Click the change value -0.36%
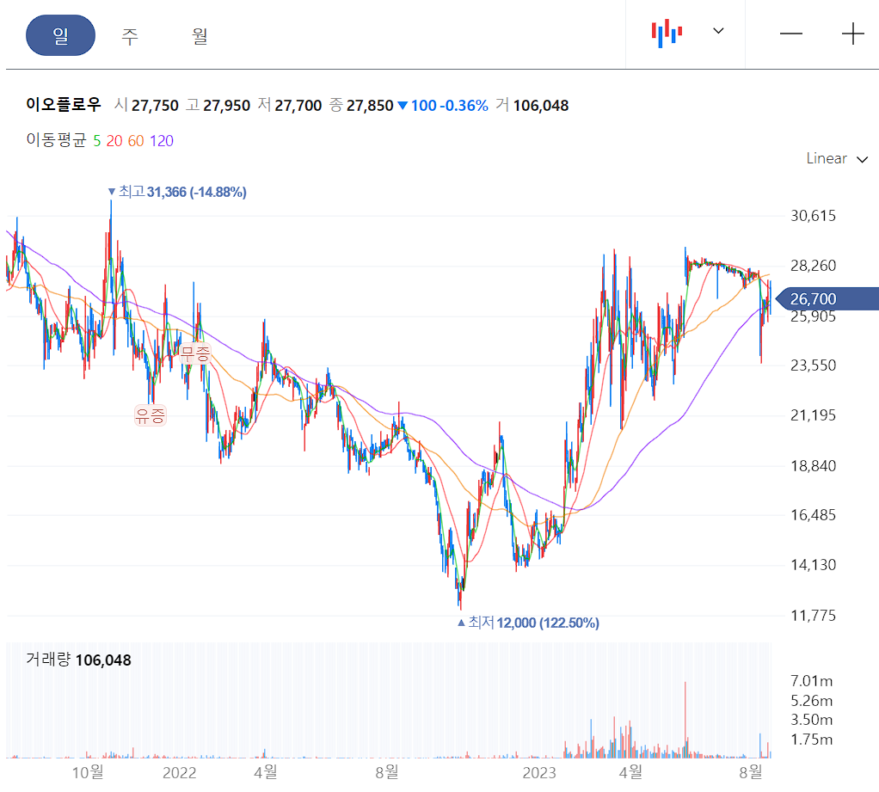 click(464, 106)
